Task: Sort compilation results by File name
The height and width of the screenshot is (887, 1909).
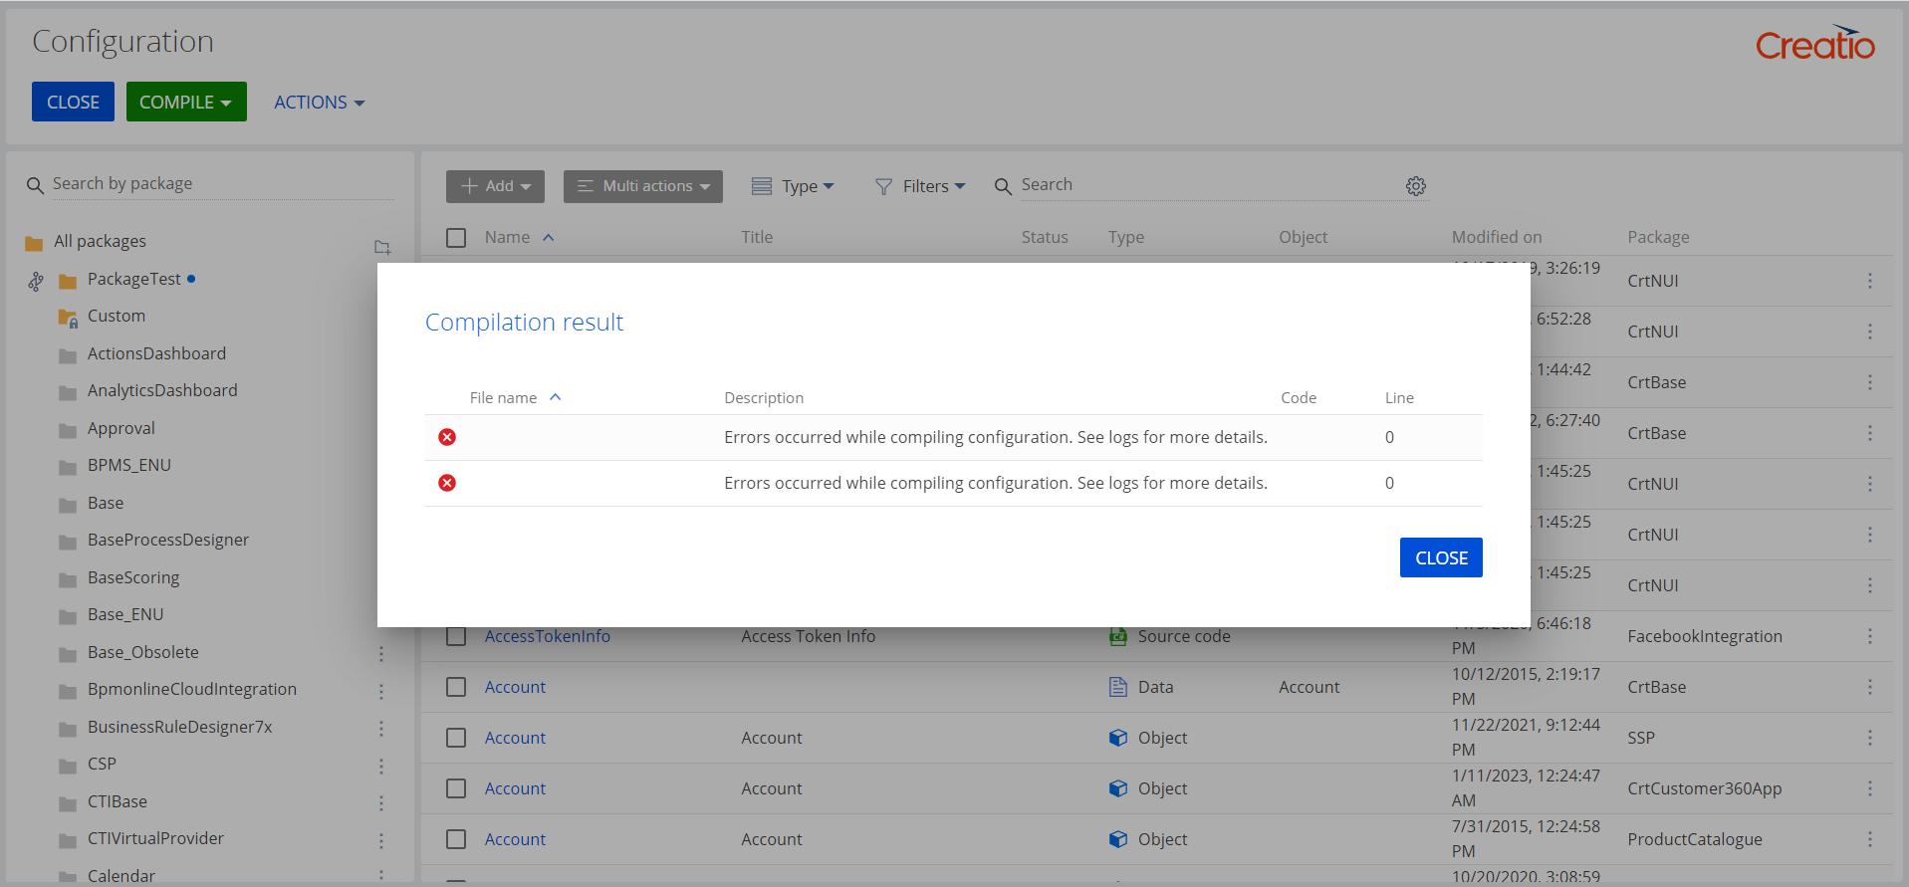Action: pos(504,398)
